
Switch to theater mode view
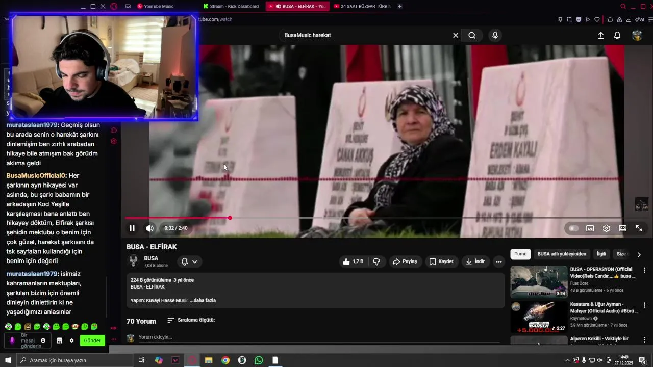622,228
